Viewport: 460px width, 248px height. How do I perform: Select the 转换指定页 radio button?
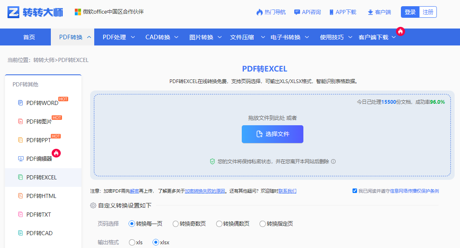coord(262,224)
